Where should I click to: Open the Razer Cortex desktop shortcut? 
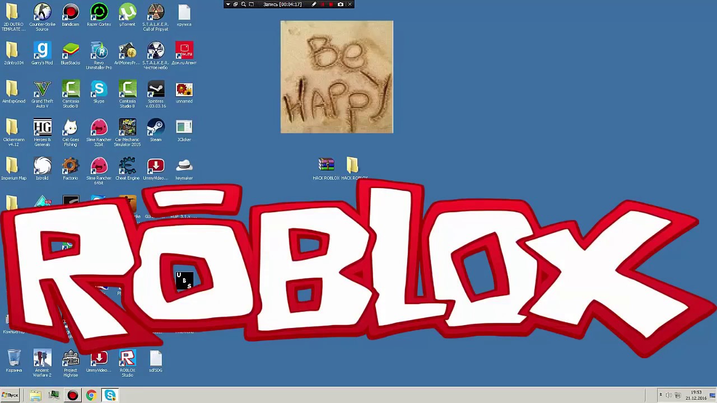click(99, 15)
